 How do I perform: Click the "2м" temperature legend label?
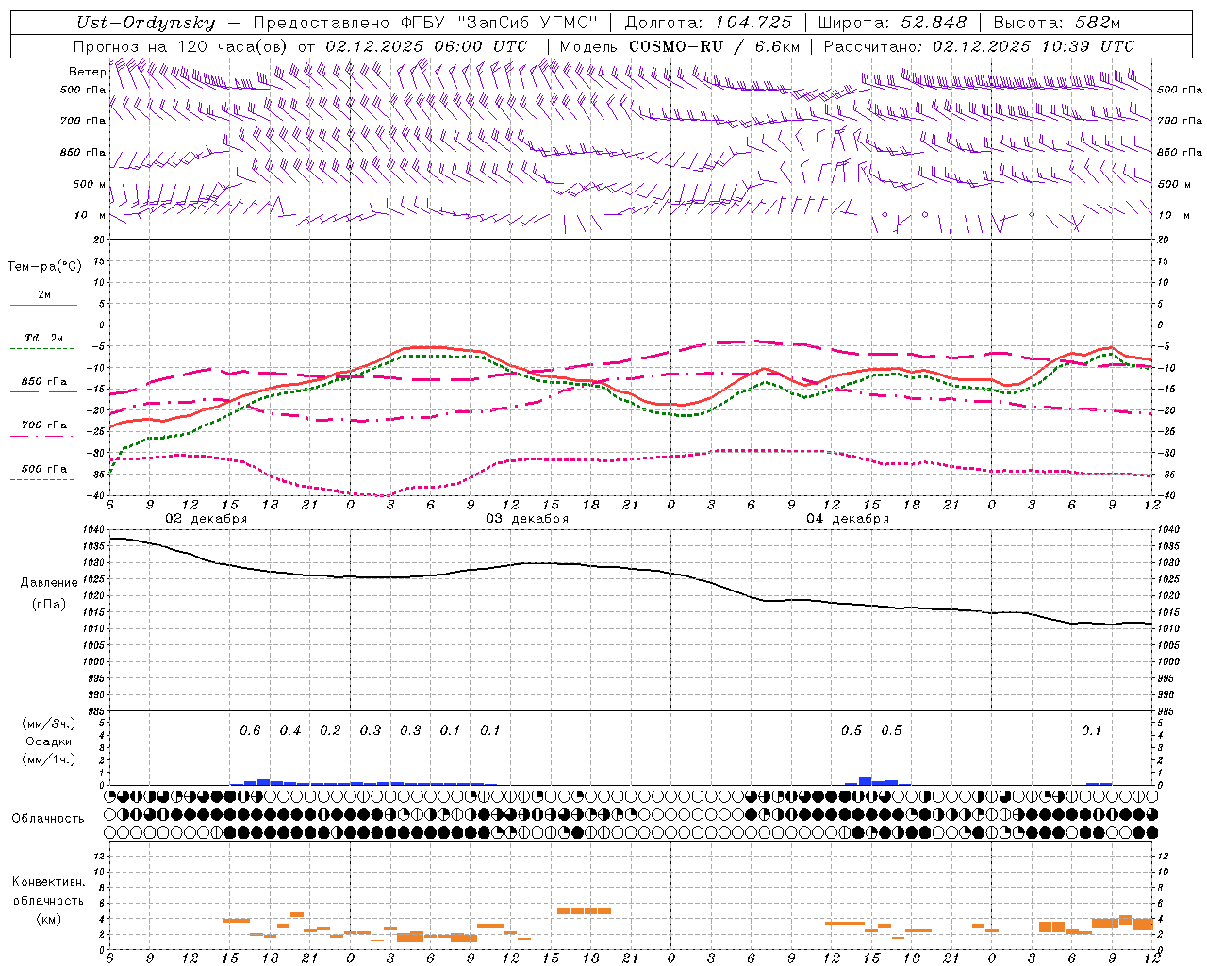pos(44,295)
